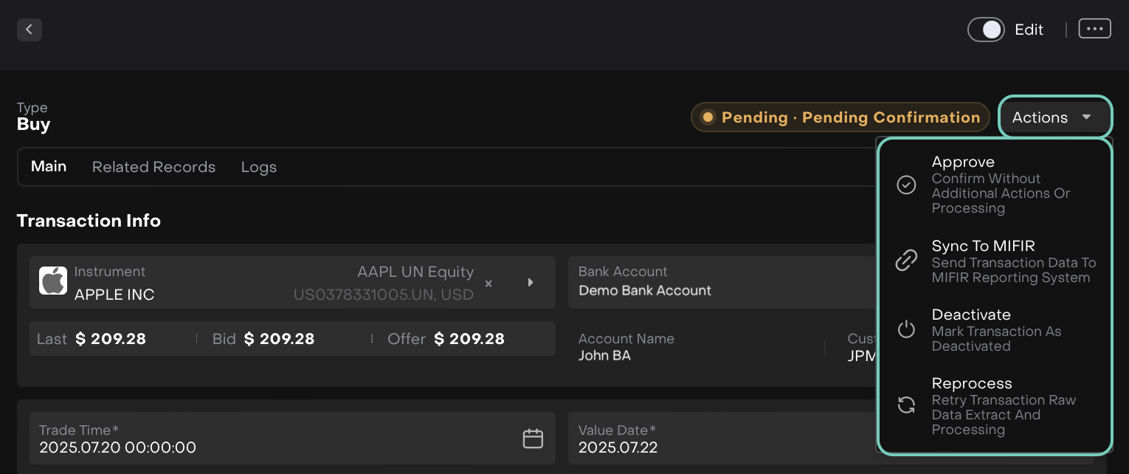Open the Trade Time calendar picker
1129x474 pixels.
pos(533,439)
